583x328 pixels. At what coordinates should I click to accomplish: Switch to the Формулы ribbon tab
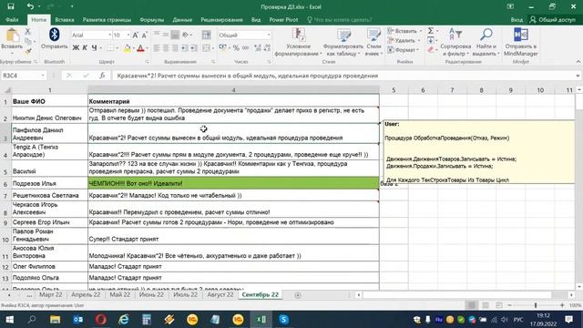click(152, 20)
